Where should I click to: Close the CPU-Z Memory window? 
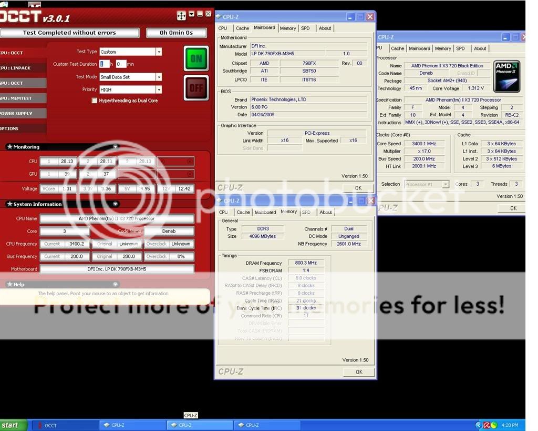coord(370,201)
